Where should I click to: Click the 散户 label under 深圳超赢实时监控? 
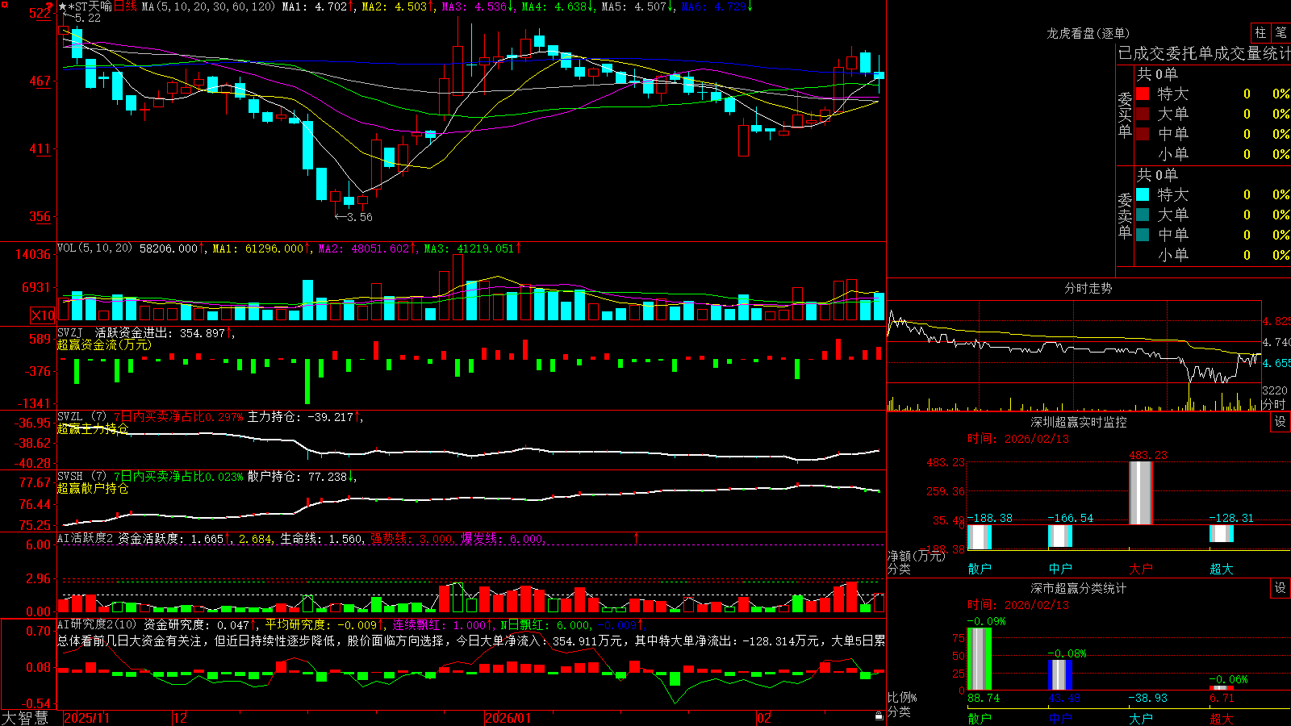click(x=980, y=569)
